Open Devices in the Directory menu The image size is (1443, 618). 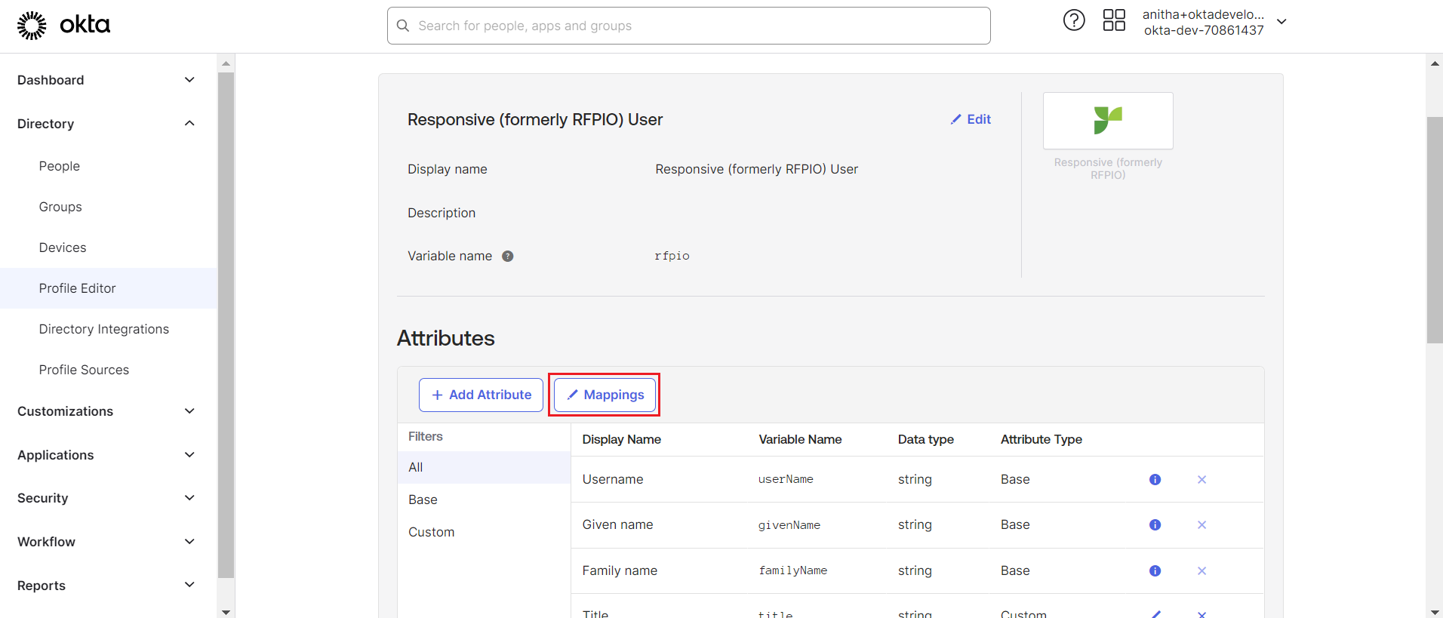63,248
